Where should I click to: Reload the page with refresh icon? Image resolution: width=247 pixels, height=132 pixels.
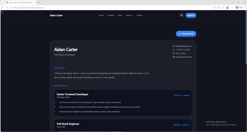tap(7, 7)
